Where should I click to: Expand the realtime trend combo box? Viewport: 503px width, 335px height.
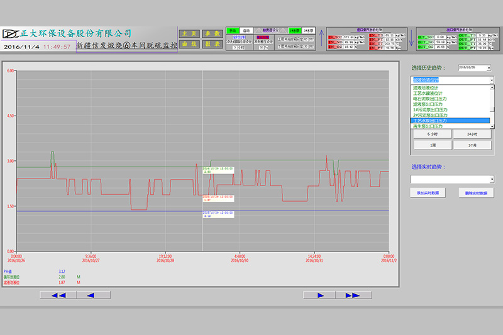[492, 179]
